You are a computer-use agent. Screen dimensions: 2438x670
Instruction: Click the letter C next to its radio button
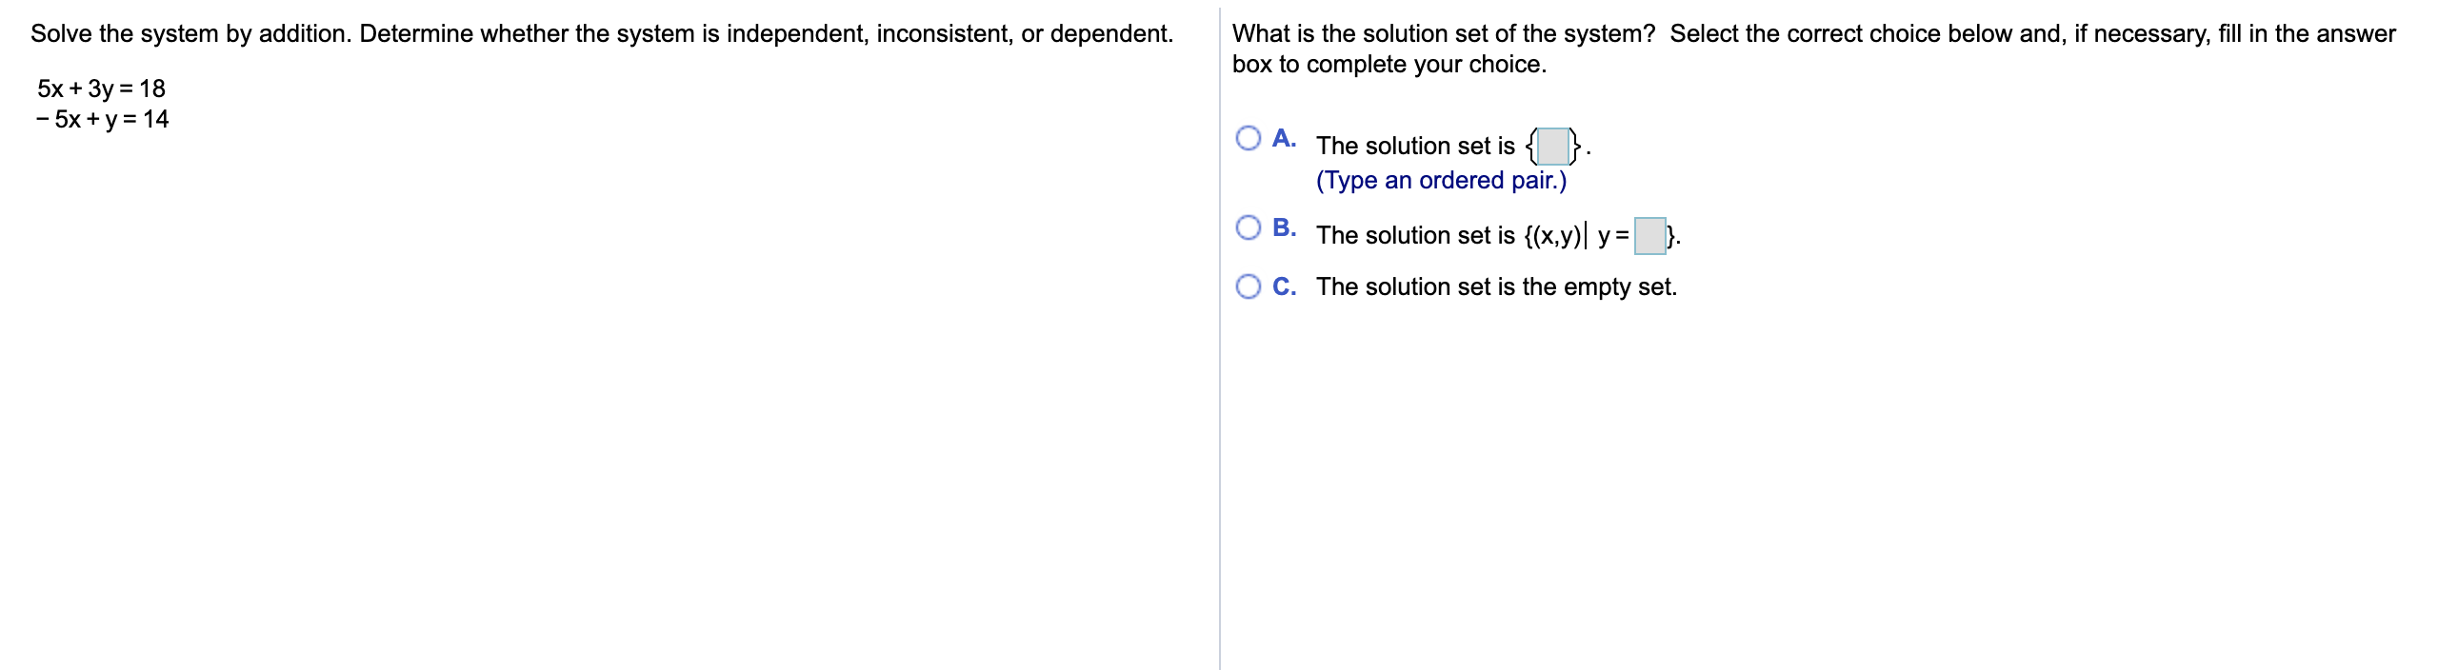(1284, 286)
